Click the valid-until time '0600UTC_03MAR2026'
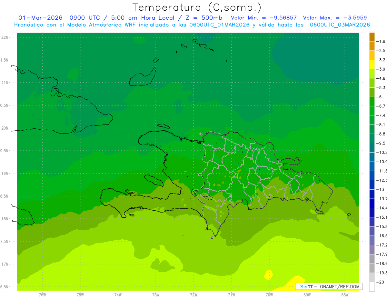Image resolution: width=387 pixels, height=299 pixels. [x=340, y=25]
